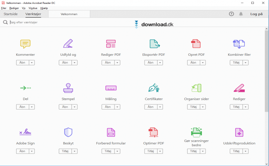The height and width of the screenshot is (166, 269).
Task: Select the Kombiner filer icon
Action: 239,44
